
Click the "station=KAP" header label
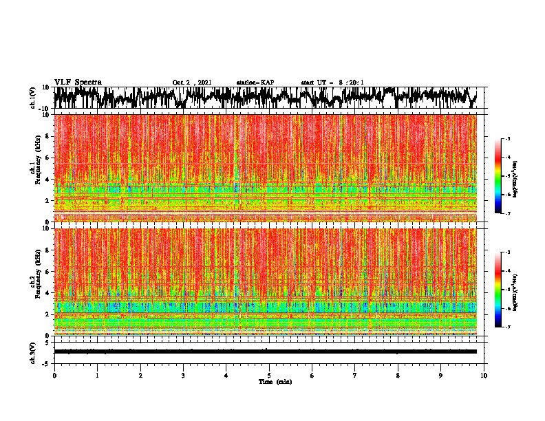click(x=255, y=83)
